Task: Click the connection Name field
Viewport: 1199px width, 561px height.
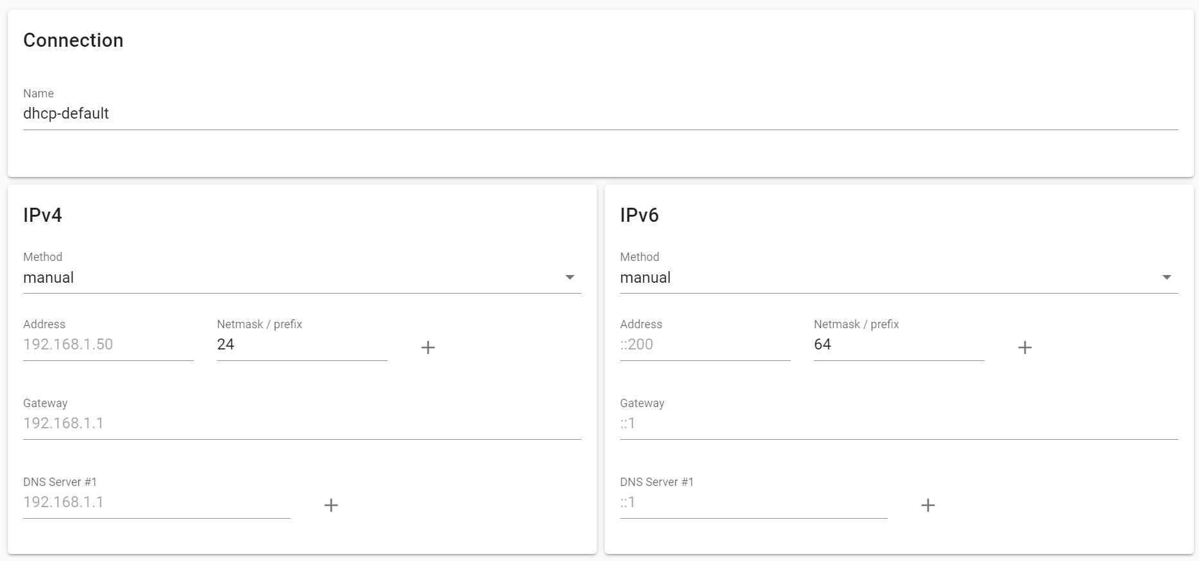Action: pyautogui.click(x=600, y=113)
